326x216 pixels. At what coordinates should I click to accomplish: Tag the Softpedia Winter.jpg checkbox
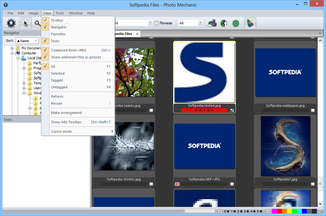(x=151, y=184)
